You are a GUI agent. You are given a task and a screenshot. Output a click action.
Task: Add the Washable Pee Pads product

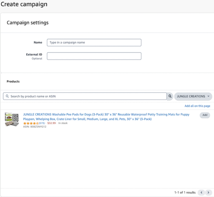pos(204,115)
